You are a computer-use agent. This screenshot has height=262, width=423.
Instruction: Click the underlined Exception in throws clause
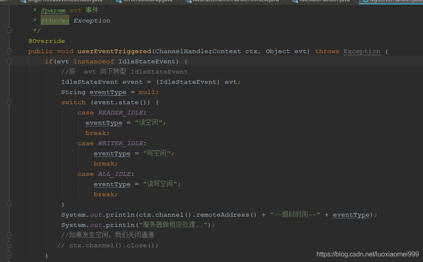pyautogui.click(x=362, y=52)
